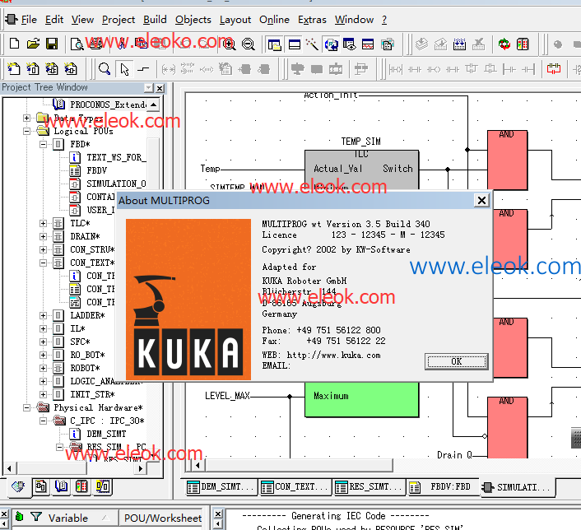The height and width of the screenshot is (530, 581).
Task: Sort by the Variable column header
Action: point(68,518)
